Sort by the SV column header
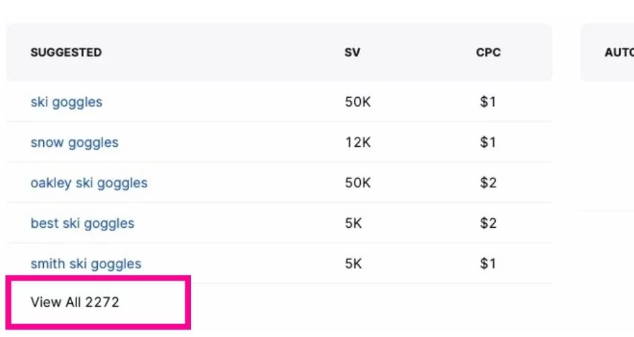This screenshot has height=337, width=634. 352,53
